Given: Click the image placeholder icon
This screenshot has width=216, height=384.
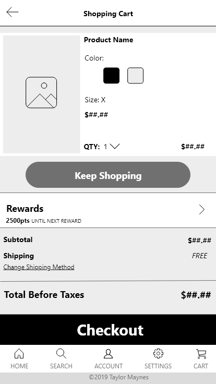Looking at the screenshot, I should coord(41,92).
